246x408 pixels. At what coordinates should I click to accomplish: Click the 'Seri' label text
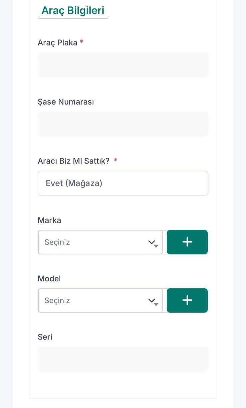[x=45, y=337]
